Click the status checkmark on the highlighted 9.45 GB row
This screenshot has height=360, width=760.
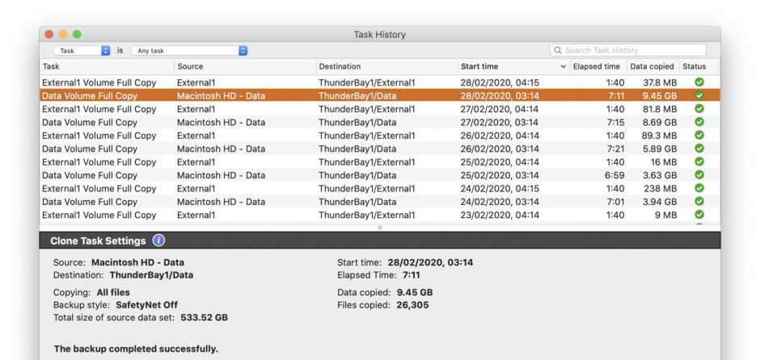[699, 95]
